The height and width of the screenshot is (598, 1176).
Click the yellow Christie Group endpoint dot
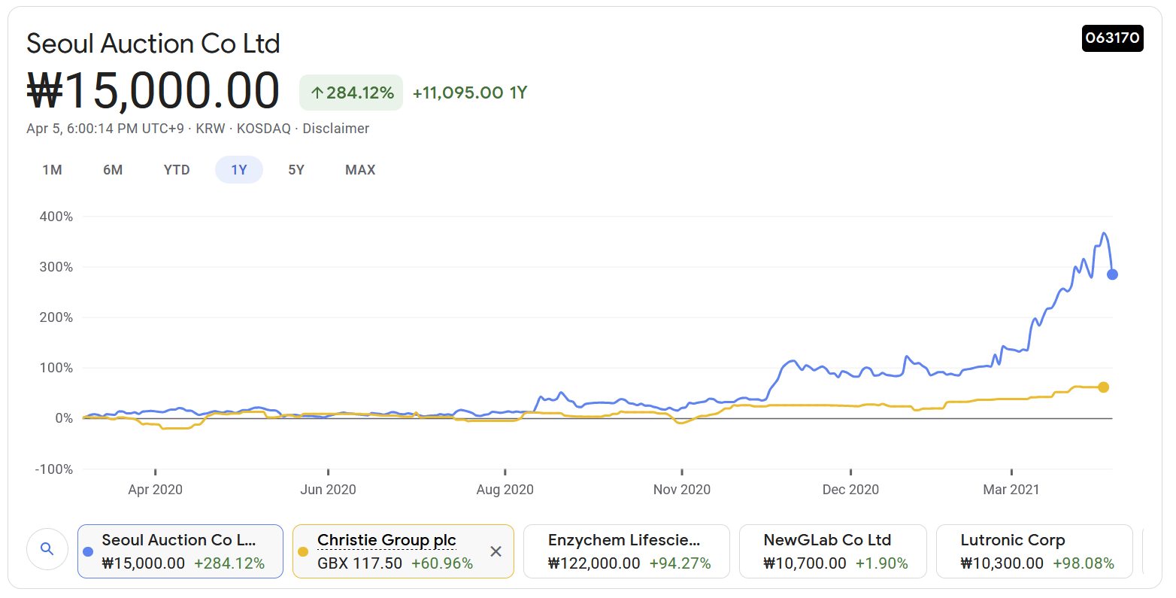click(x=1103, y=387)
